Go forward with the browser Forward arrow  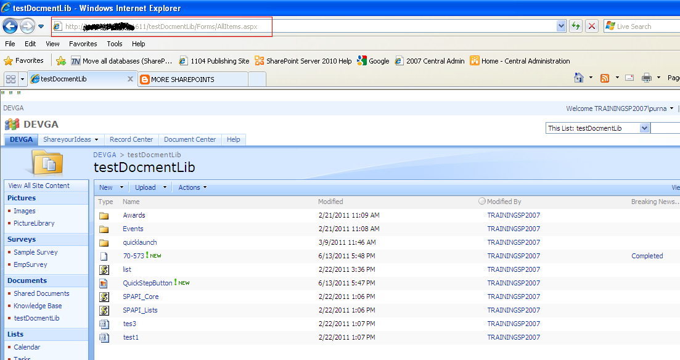27,26
